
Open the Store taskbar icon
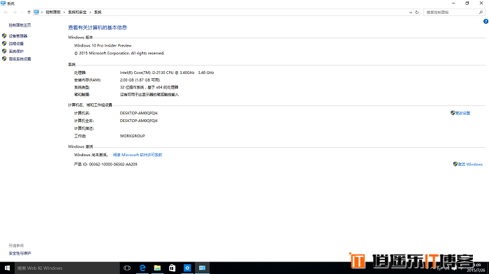coord(172,268)
